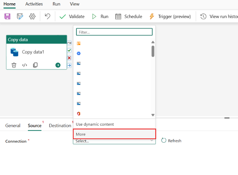Viewport: 238px width, 175px height.
Task: Click the list scroll-up arrow
Action: 153,42
